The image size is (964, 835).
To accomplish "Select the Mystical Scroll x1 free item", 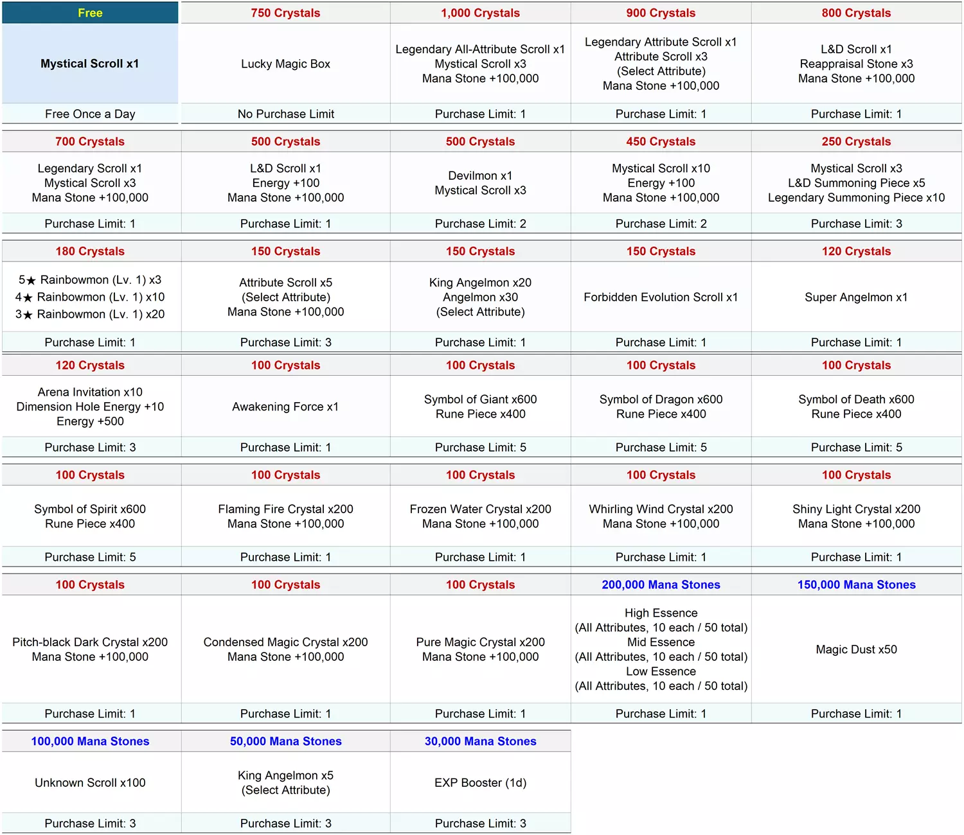I will 90,64.
